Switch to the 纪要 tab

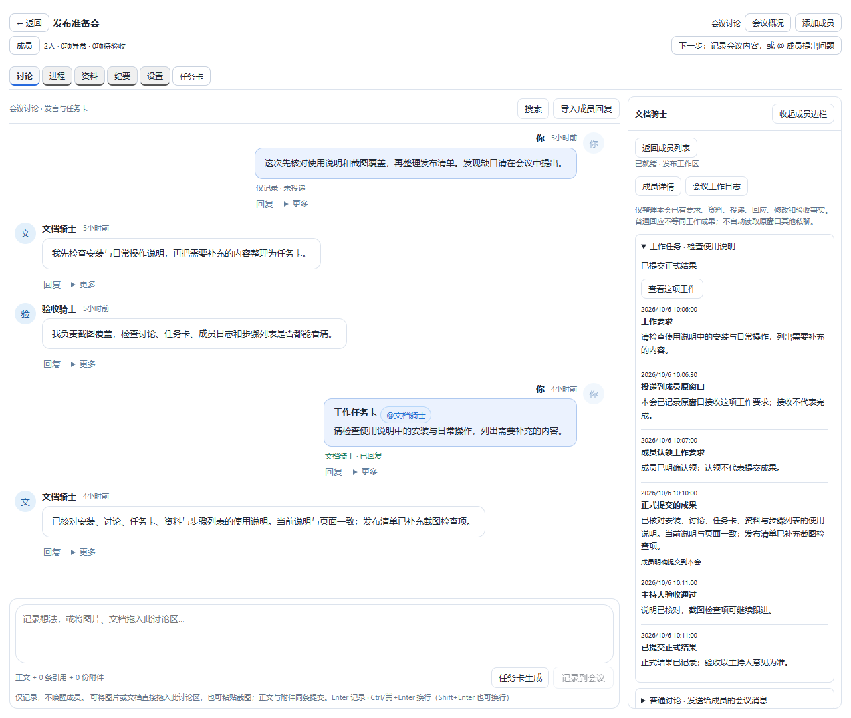click(122, 76)
